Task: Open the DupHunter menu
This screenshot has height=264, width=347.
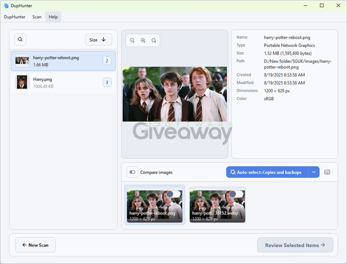Action: pyautogui.click(x=14, y=17)
